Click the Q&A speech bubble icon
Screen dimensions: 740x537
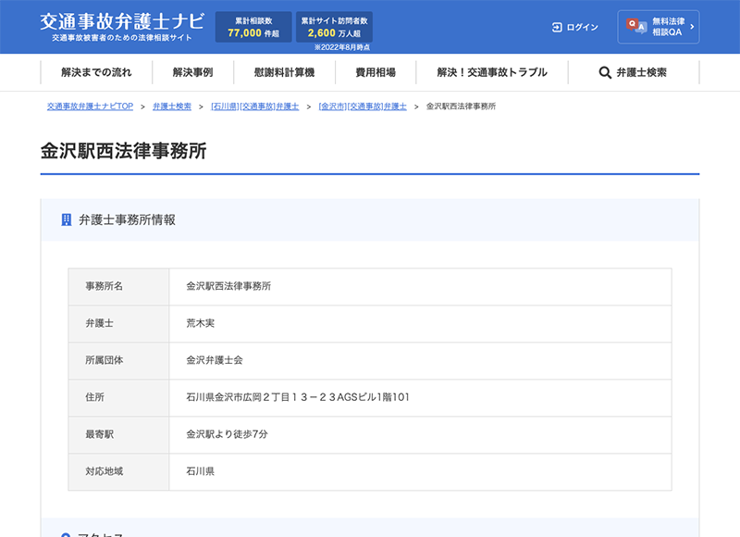coord(635,27)
